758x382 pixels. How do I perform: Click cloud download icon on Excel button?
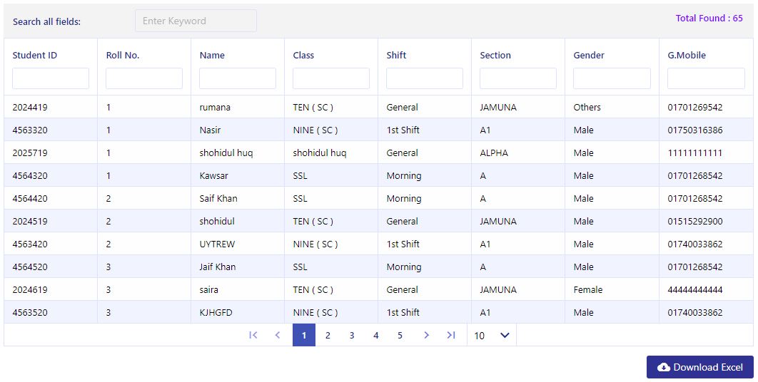pyautogui.click(x=664, y=368)
